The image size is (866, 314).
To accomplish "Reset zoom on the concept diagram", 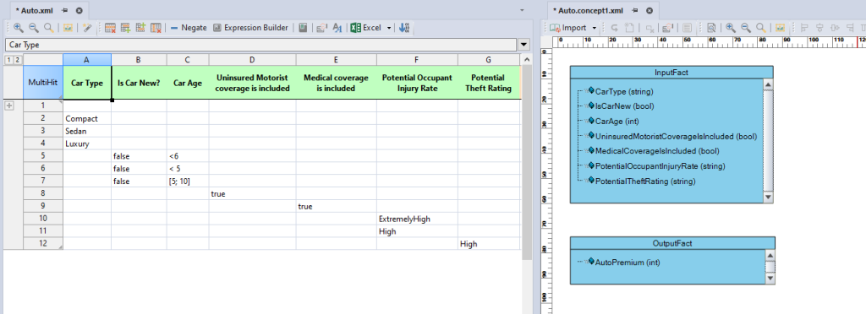I will pos(761,28).
